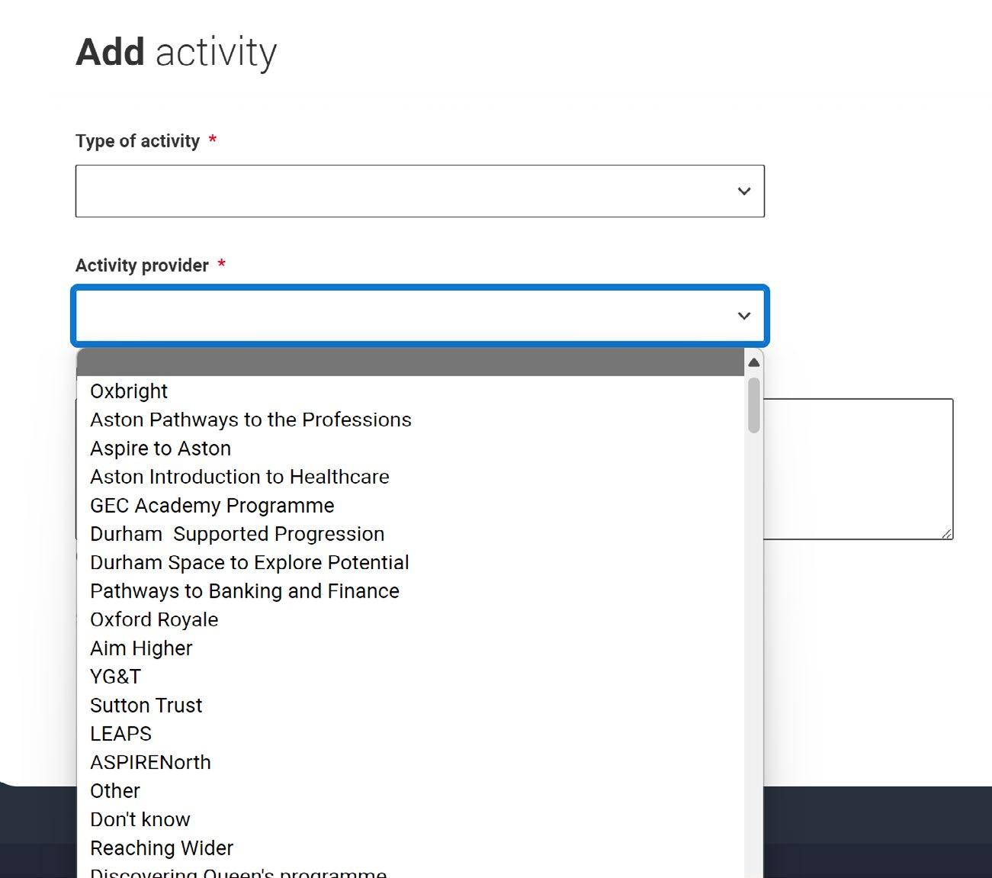This screenshot has width=992, height=878.
Task: Click into the text area box
Action: [x=858, y=468]
